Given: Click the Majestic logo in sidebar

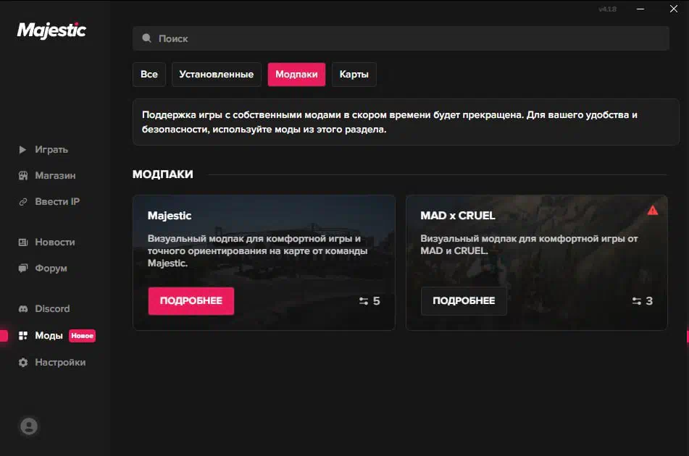Looking at the screenshot, I should (x=51, y=30).
